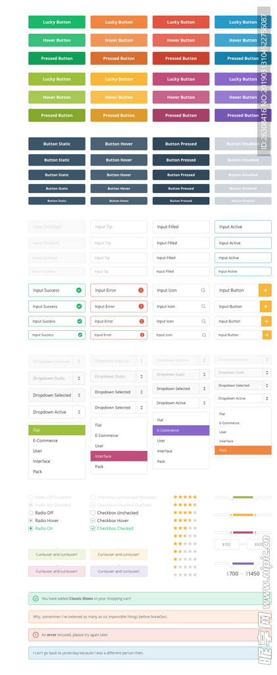
Task: Toggle the green Checkbox Checked box
Action: coord(93,528)
